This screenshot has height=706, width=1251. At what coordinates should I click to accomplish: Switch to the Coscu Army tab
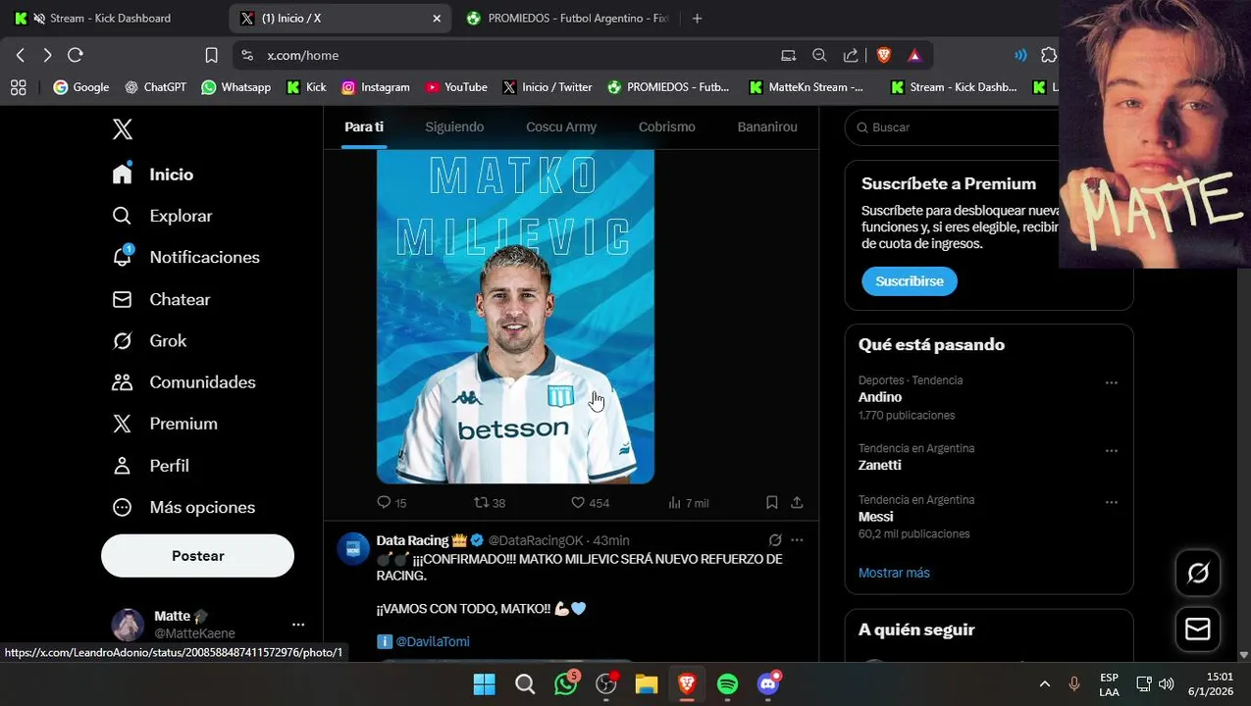(x=561, y=126)
